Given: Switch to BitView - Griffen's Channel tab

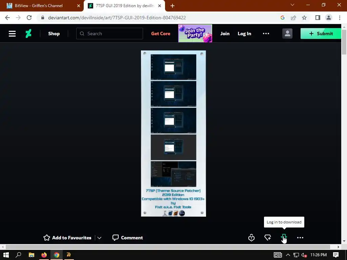Looking at the screenshot, I should coord(39,6).
